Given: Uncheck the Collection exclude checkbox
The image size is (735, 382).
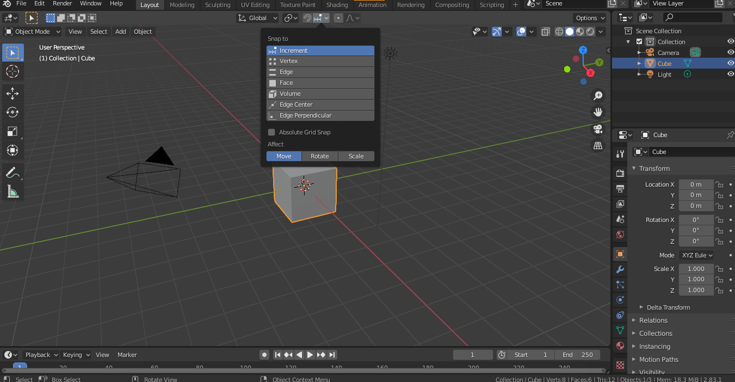Looking at the screenshot, I should click(x=639, y=42).
